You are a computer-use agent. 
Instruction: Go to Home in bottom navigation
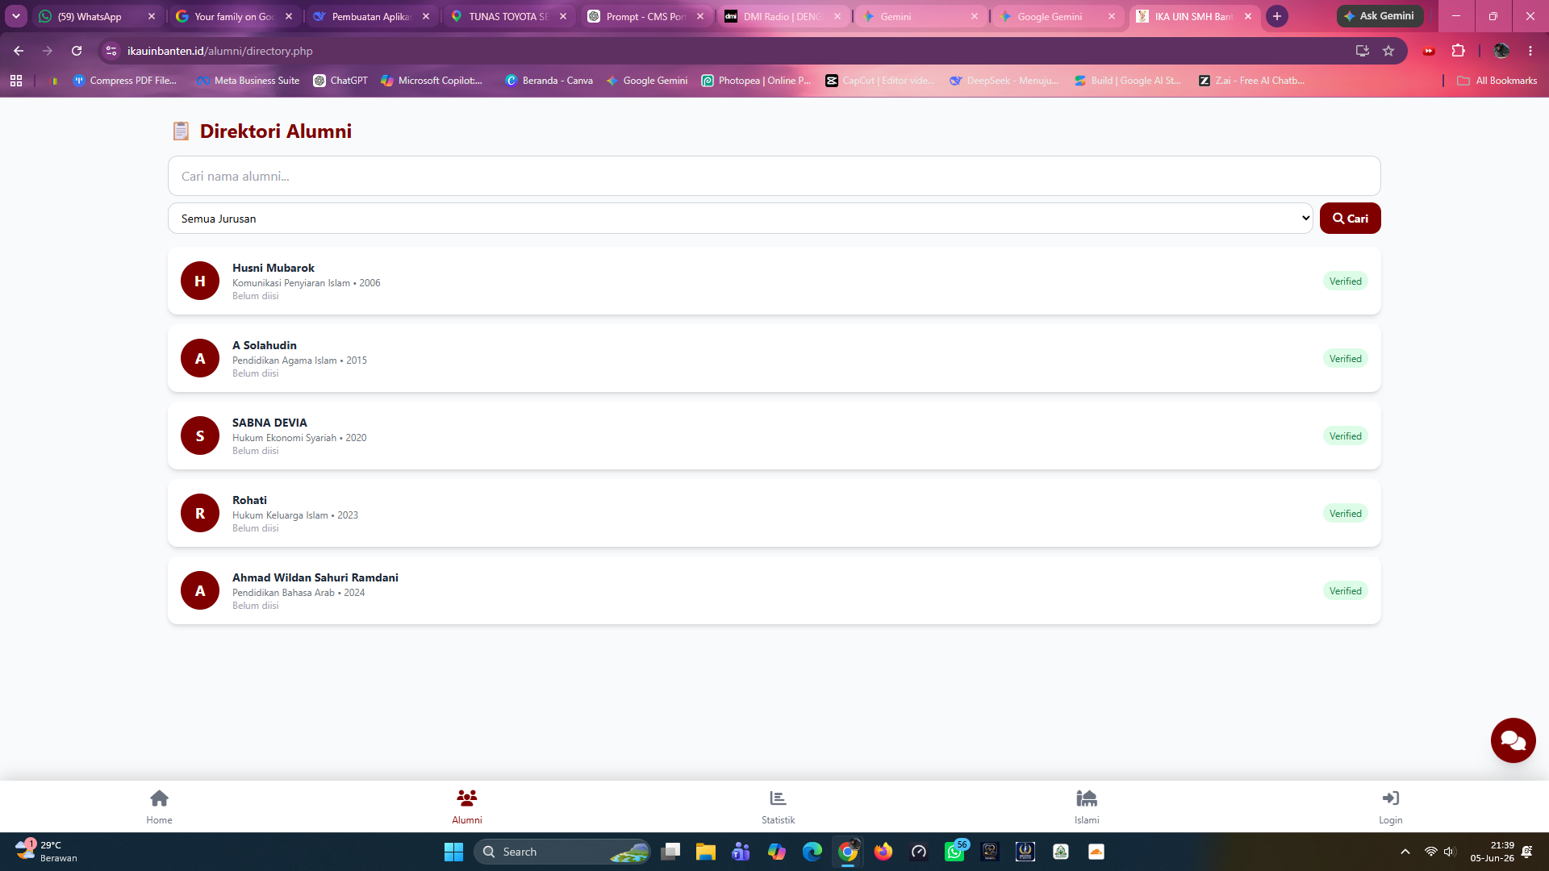[x=159, y=806]
